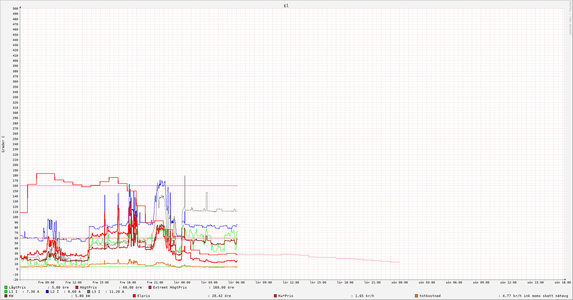Image resolution: width=573 pixels, height=300 pixels.
Task: Click the orange totkostnad legend swatch
Action: coord(417,296)
